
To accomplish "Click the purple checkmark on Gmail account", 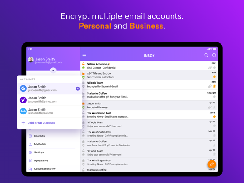I will pyautogui.click(x=78, y=88).
